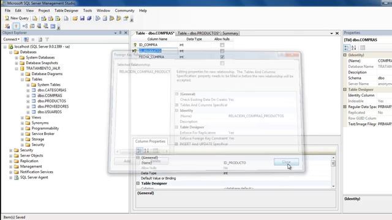
Task: Collapse (General) section in Column Properties
Action: [138, 158]
